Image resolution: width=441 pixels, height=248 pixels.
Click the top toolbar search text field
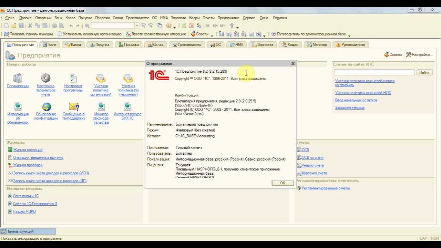pos(113,26)
